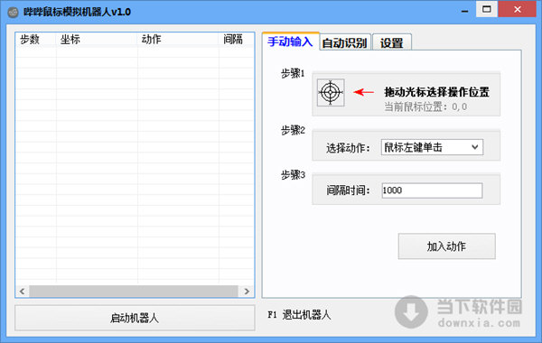This screenshot has width=542, height=343.
Task: Click the F1 退出机器人 hint text
Action: [299, 315]
